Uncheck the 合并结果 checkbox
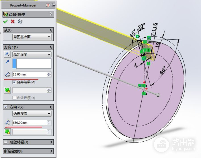Image resolution: width=201 pixels, height=158 pixels. pyautogui.click(x=14, y=82)
